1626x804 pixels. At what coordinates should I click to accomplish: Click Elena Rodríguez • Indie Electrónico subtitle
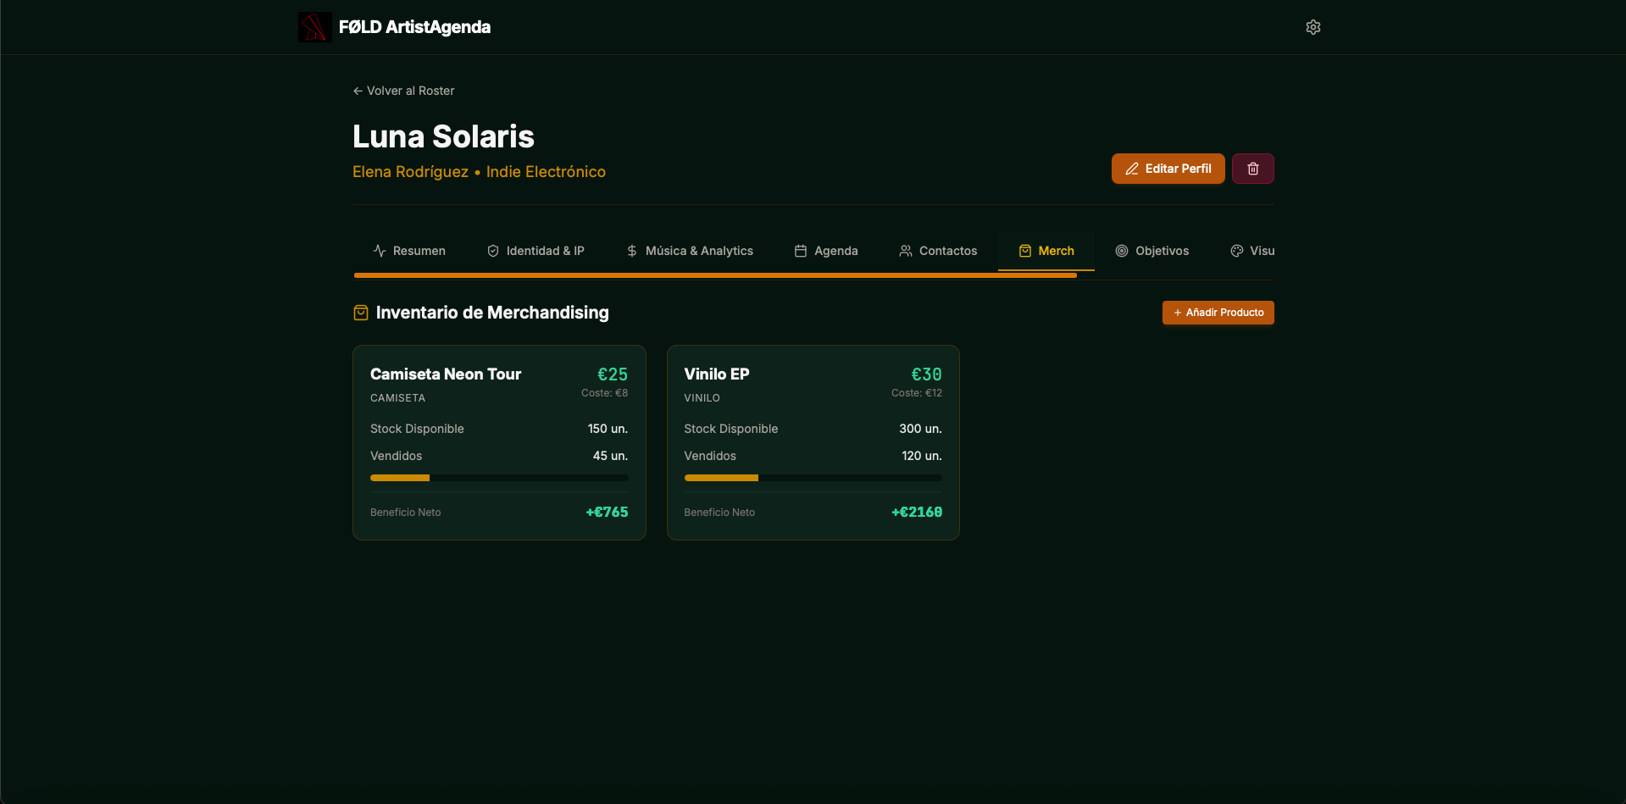479,172
